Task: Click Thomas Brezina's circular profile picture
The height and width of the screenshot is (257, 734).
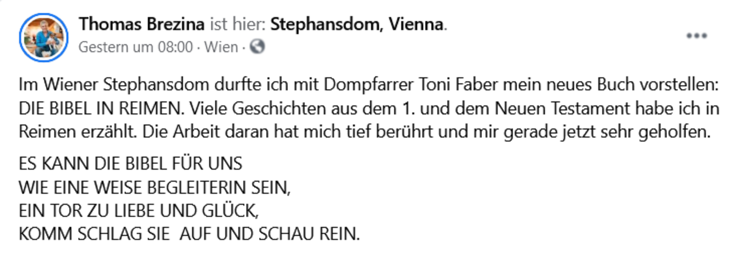Action: (43, 35)
